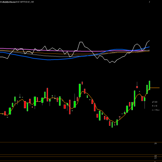Click the end of the thick blue moving average
Viewport: 162px width, 162px height.
(149, 47)
